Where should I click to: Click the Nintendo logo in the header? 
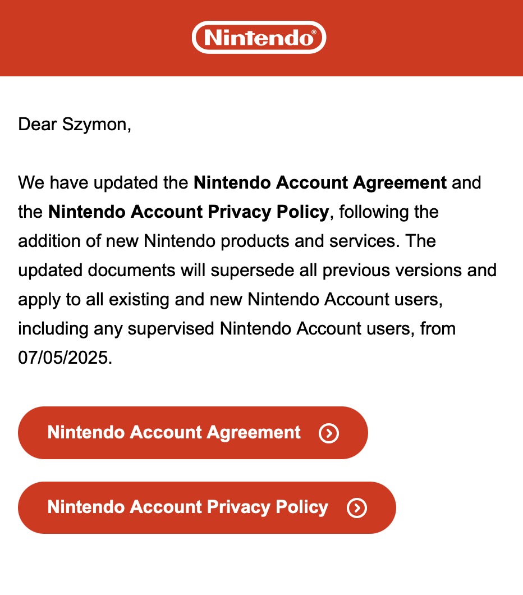pos(259,37)
